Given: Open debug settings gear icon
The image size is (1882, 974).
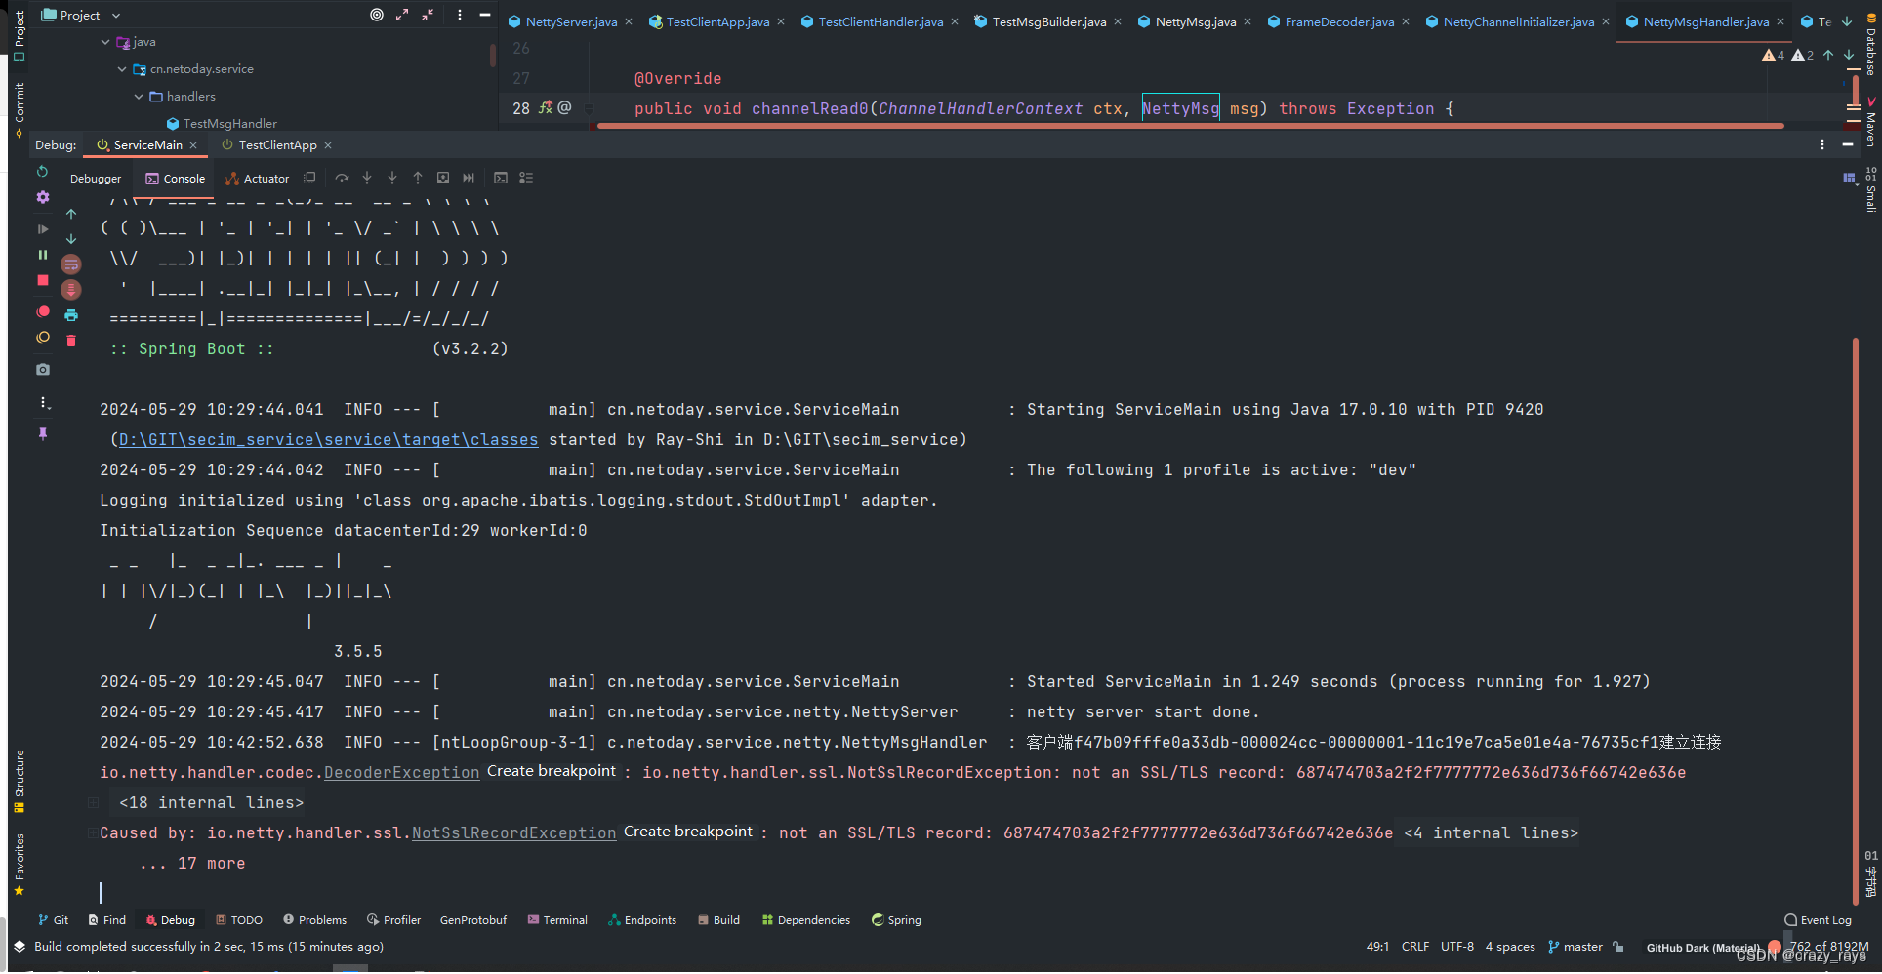Looking at the screenshot, I should click(42, 197).
